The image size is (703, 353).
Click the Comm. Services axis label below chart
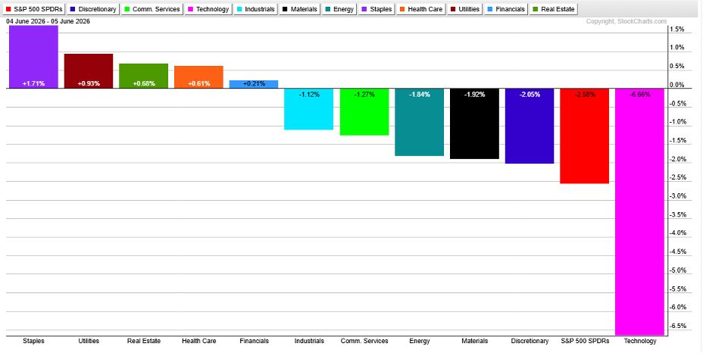364,341
